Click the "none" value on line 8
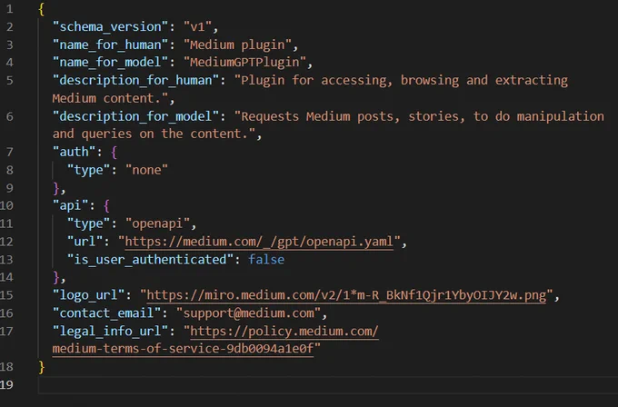The width and height of the screenshot is (618, 407). (x=146, y=170)
